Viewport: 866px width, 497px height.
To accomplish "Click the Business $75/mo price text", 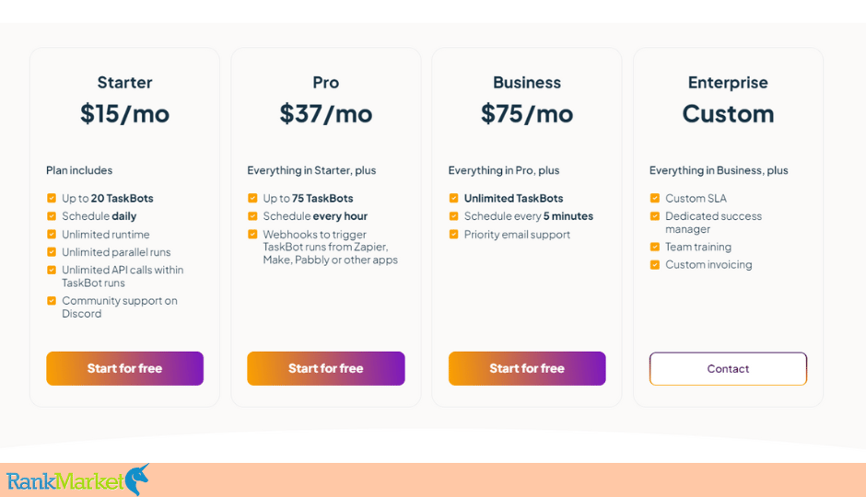I will (x=527, y=113).
